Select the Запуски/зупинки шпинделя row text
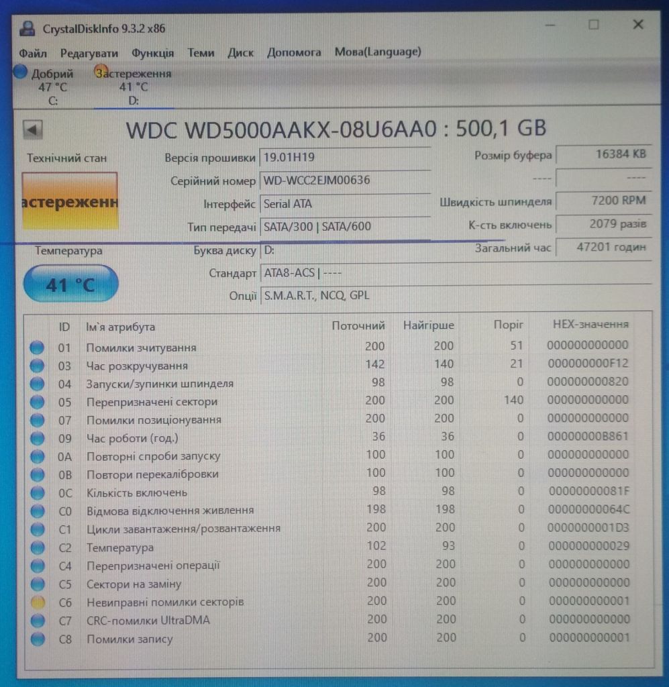 pyautogui.click(x=160, y=384)
